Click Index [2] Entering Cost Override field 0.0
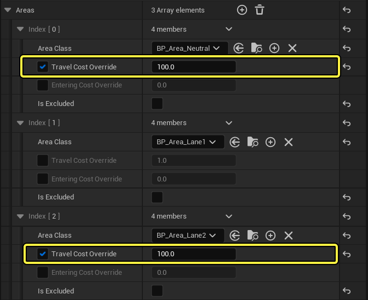Screen dimensions: 368x300 [194, 272]
